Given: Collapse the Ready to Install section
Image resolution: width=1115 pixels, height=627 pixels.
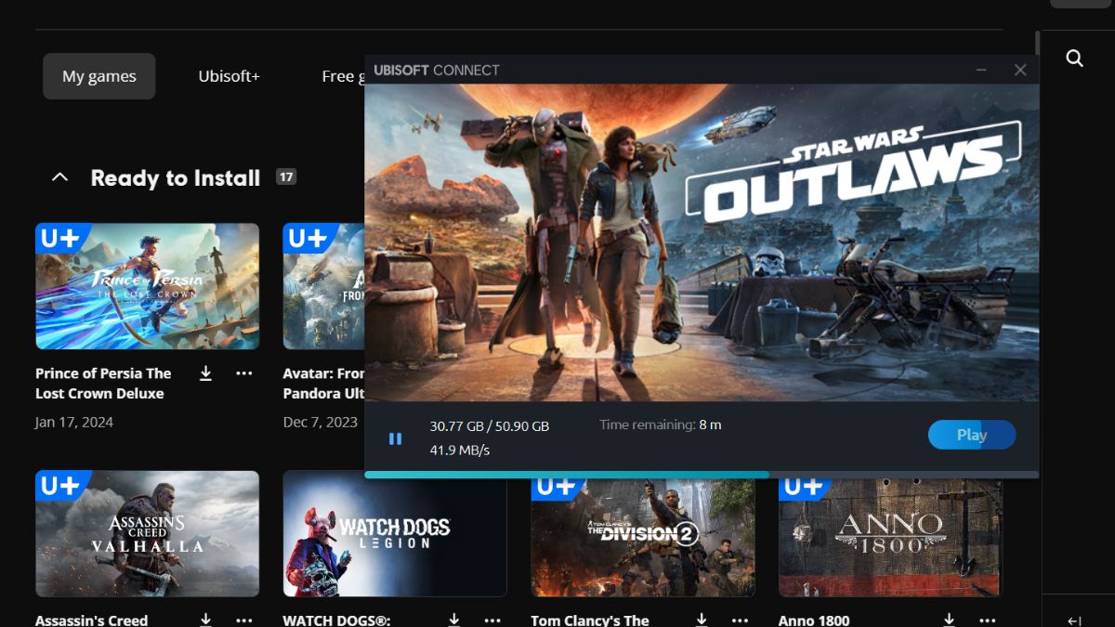Looking at the screenshot, I should [59, 177].
